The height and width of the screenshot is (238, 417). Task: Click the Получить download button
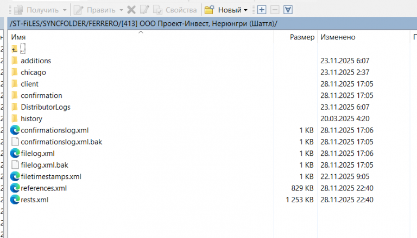click(36, 10)
